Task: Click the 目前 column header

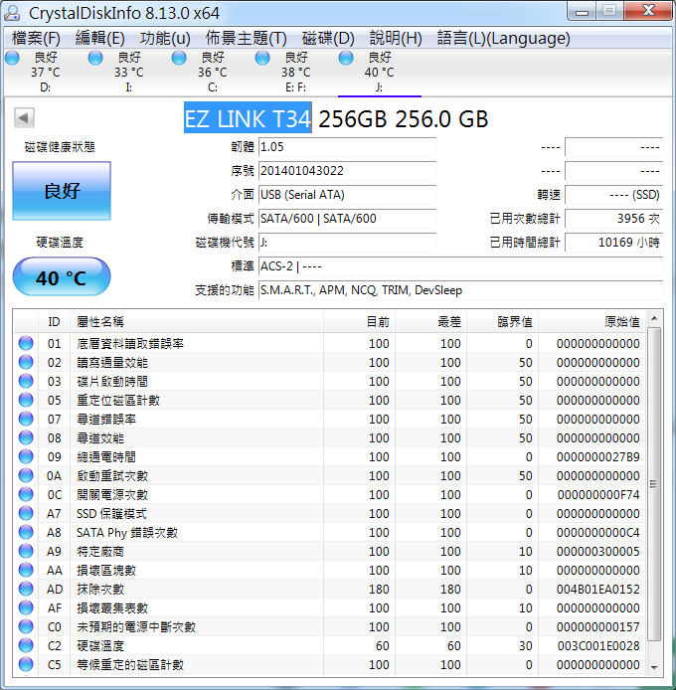Action: point(360,322)
